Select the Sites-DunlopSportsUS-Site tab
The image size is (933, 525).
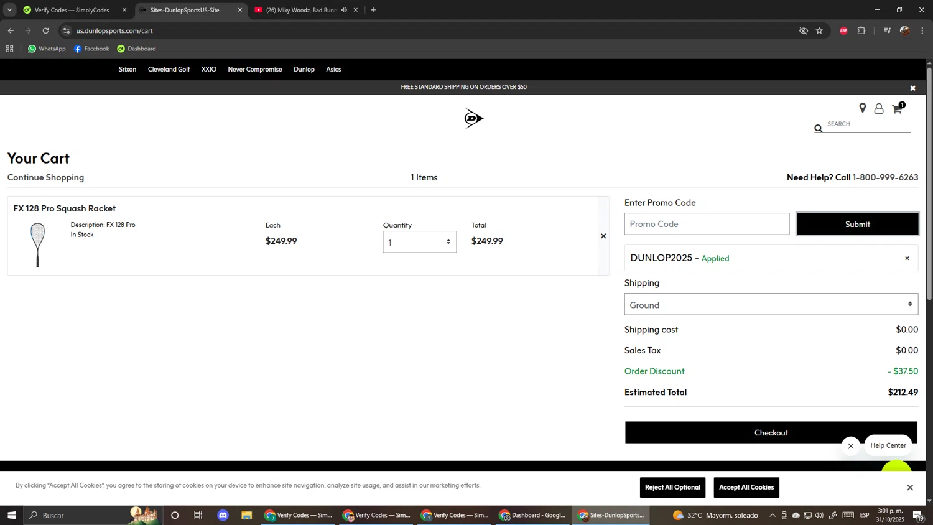(x=185, y=10)
